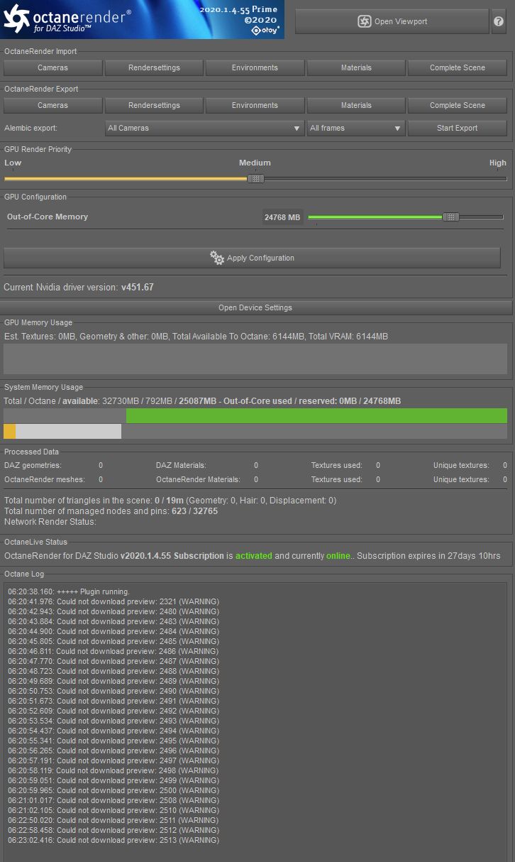Export Cameras under OctaneRender Export
This screenshot has height=862, width=515.
(x=53, y=105)
